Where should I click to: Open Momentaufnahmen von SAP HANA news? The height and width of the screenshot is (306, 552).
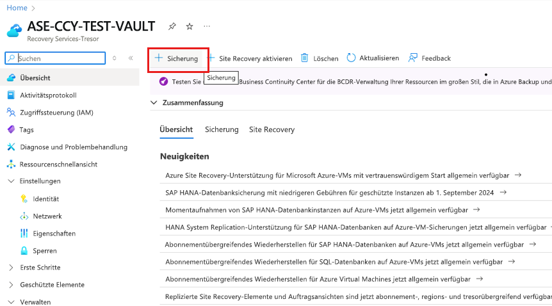(317, 210)
